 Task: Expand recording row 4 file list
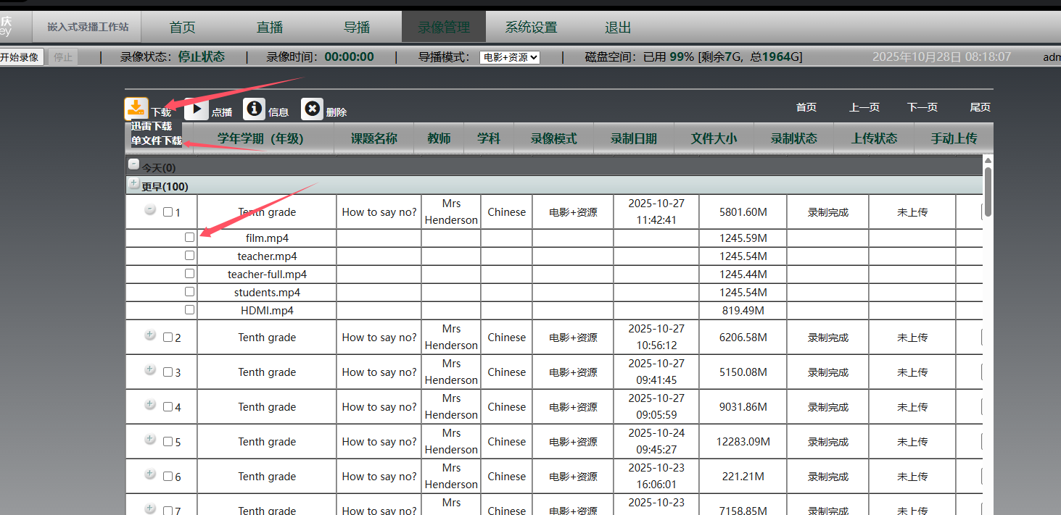[x=150, y=404]
